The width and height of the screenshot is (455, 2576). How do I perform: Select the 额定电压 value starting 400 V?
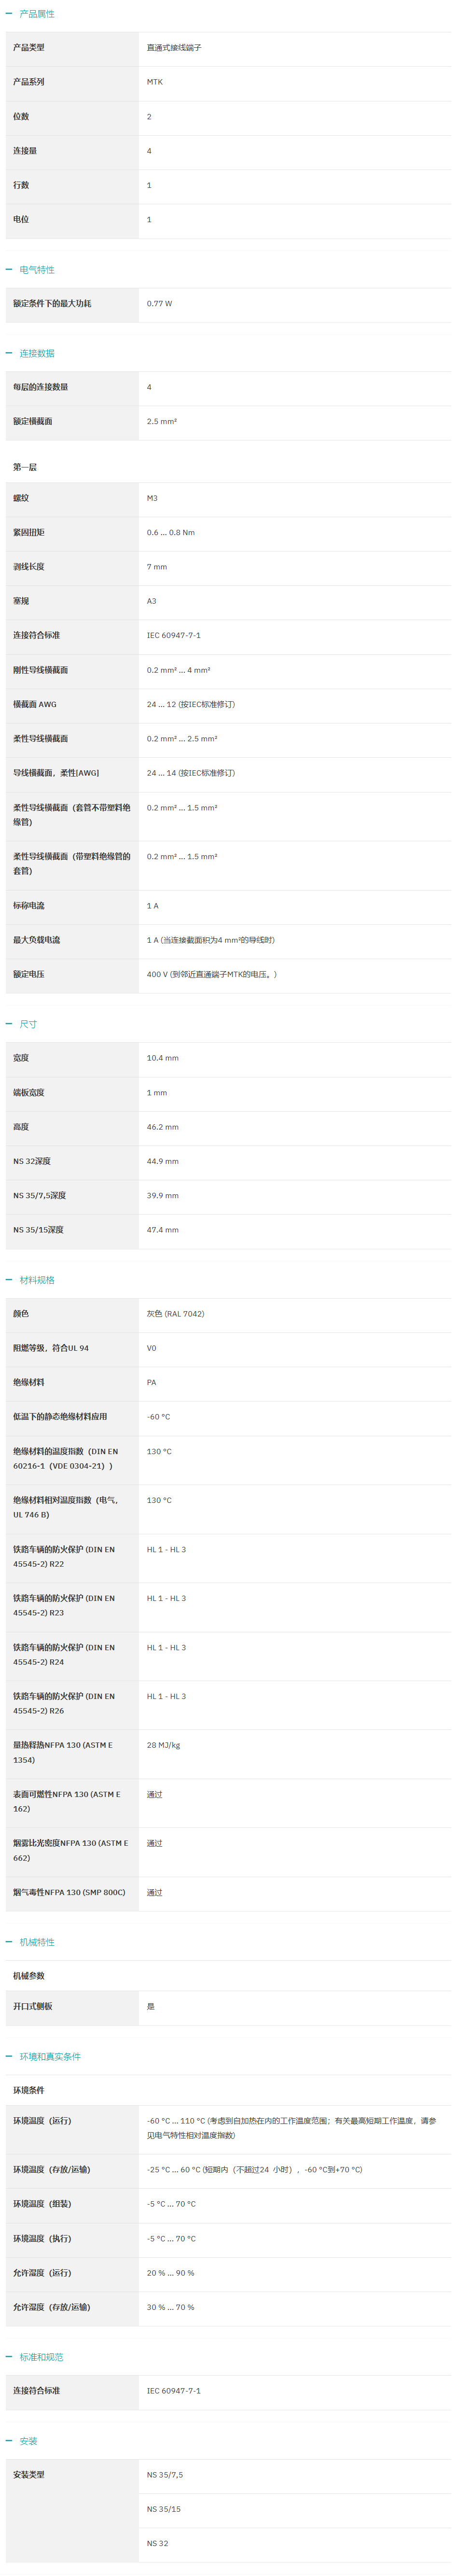pyautogui.click(x=212, y=974)
